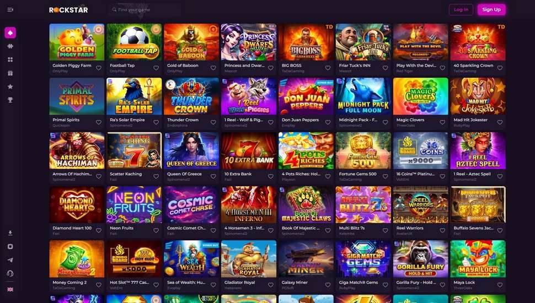Collapse the sidebar menu icon
535x303 pixels.
point(10,9)
